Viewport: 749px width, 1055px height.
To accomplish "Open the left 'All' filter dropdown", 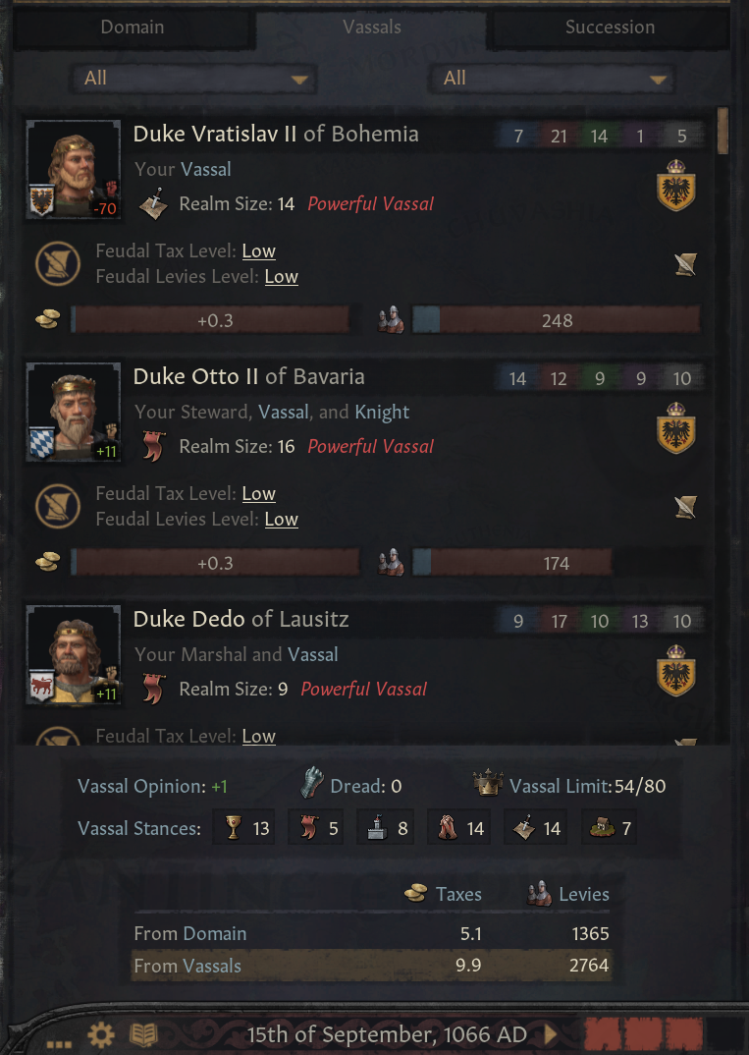I will pos(192,79).
